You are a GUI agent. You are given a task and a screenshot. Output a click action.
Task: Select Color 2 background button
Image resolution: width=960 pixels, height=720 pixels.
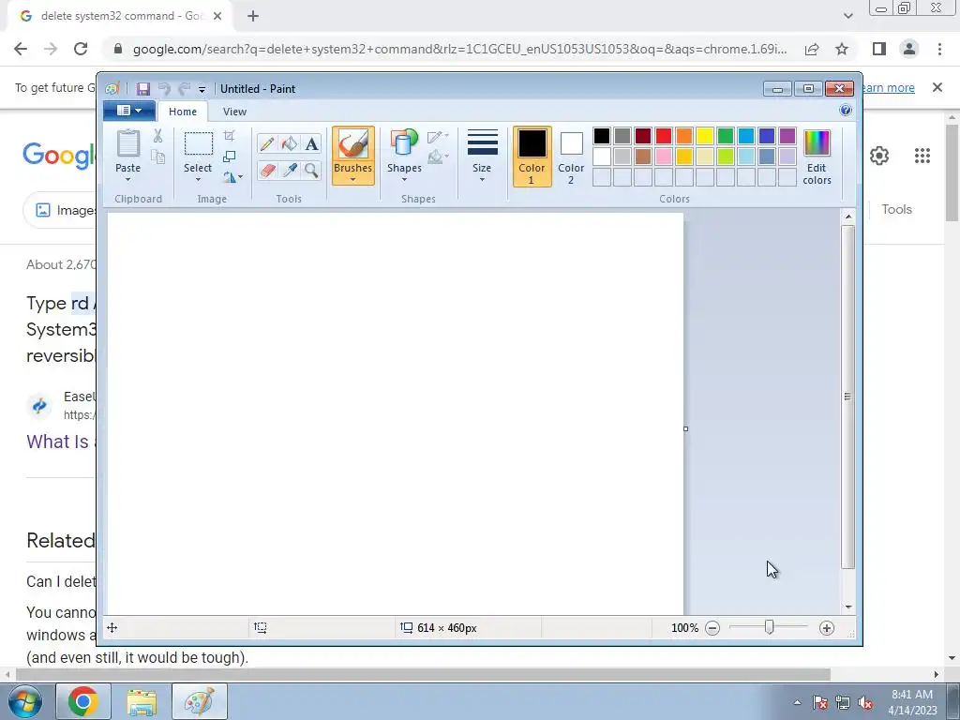pos(571,157)
